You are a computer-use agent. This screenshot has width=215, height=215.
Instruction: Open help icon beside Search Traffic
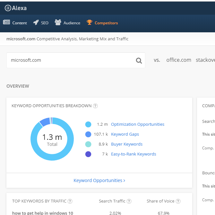(x=129, y=201)
